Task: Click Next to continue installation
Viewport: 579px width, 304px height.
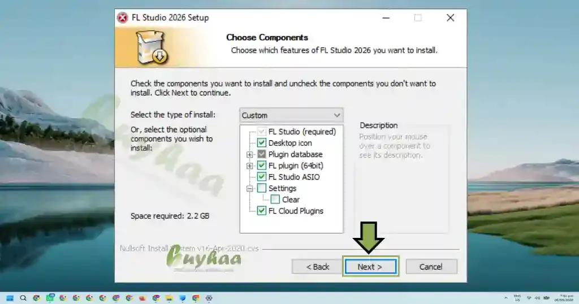Action: click(x=370, y=266)
